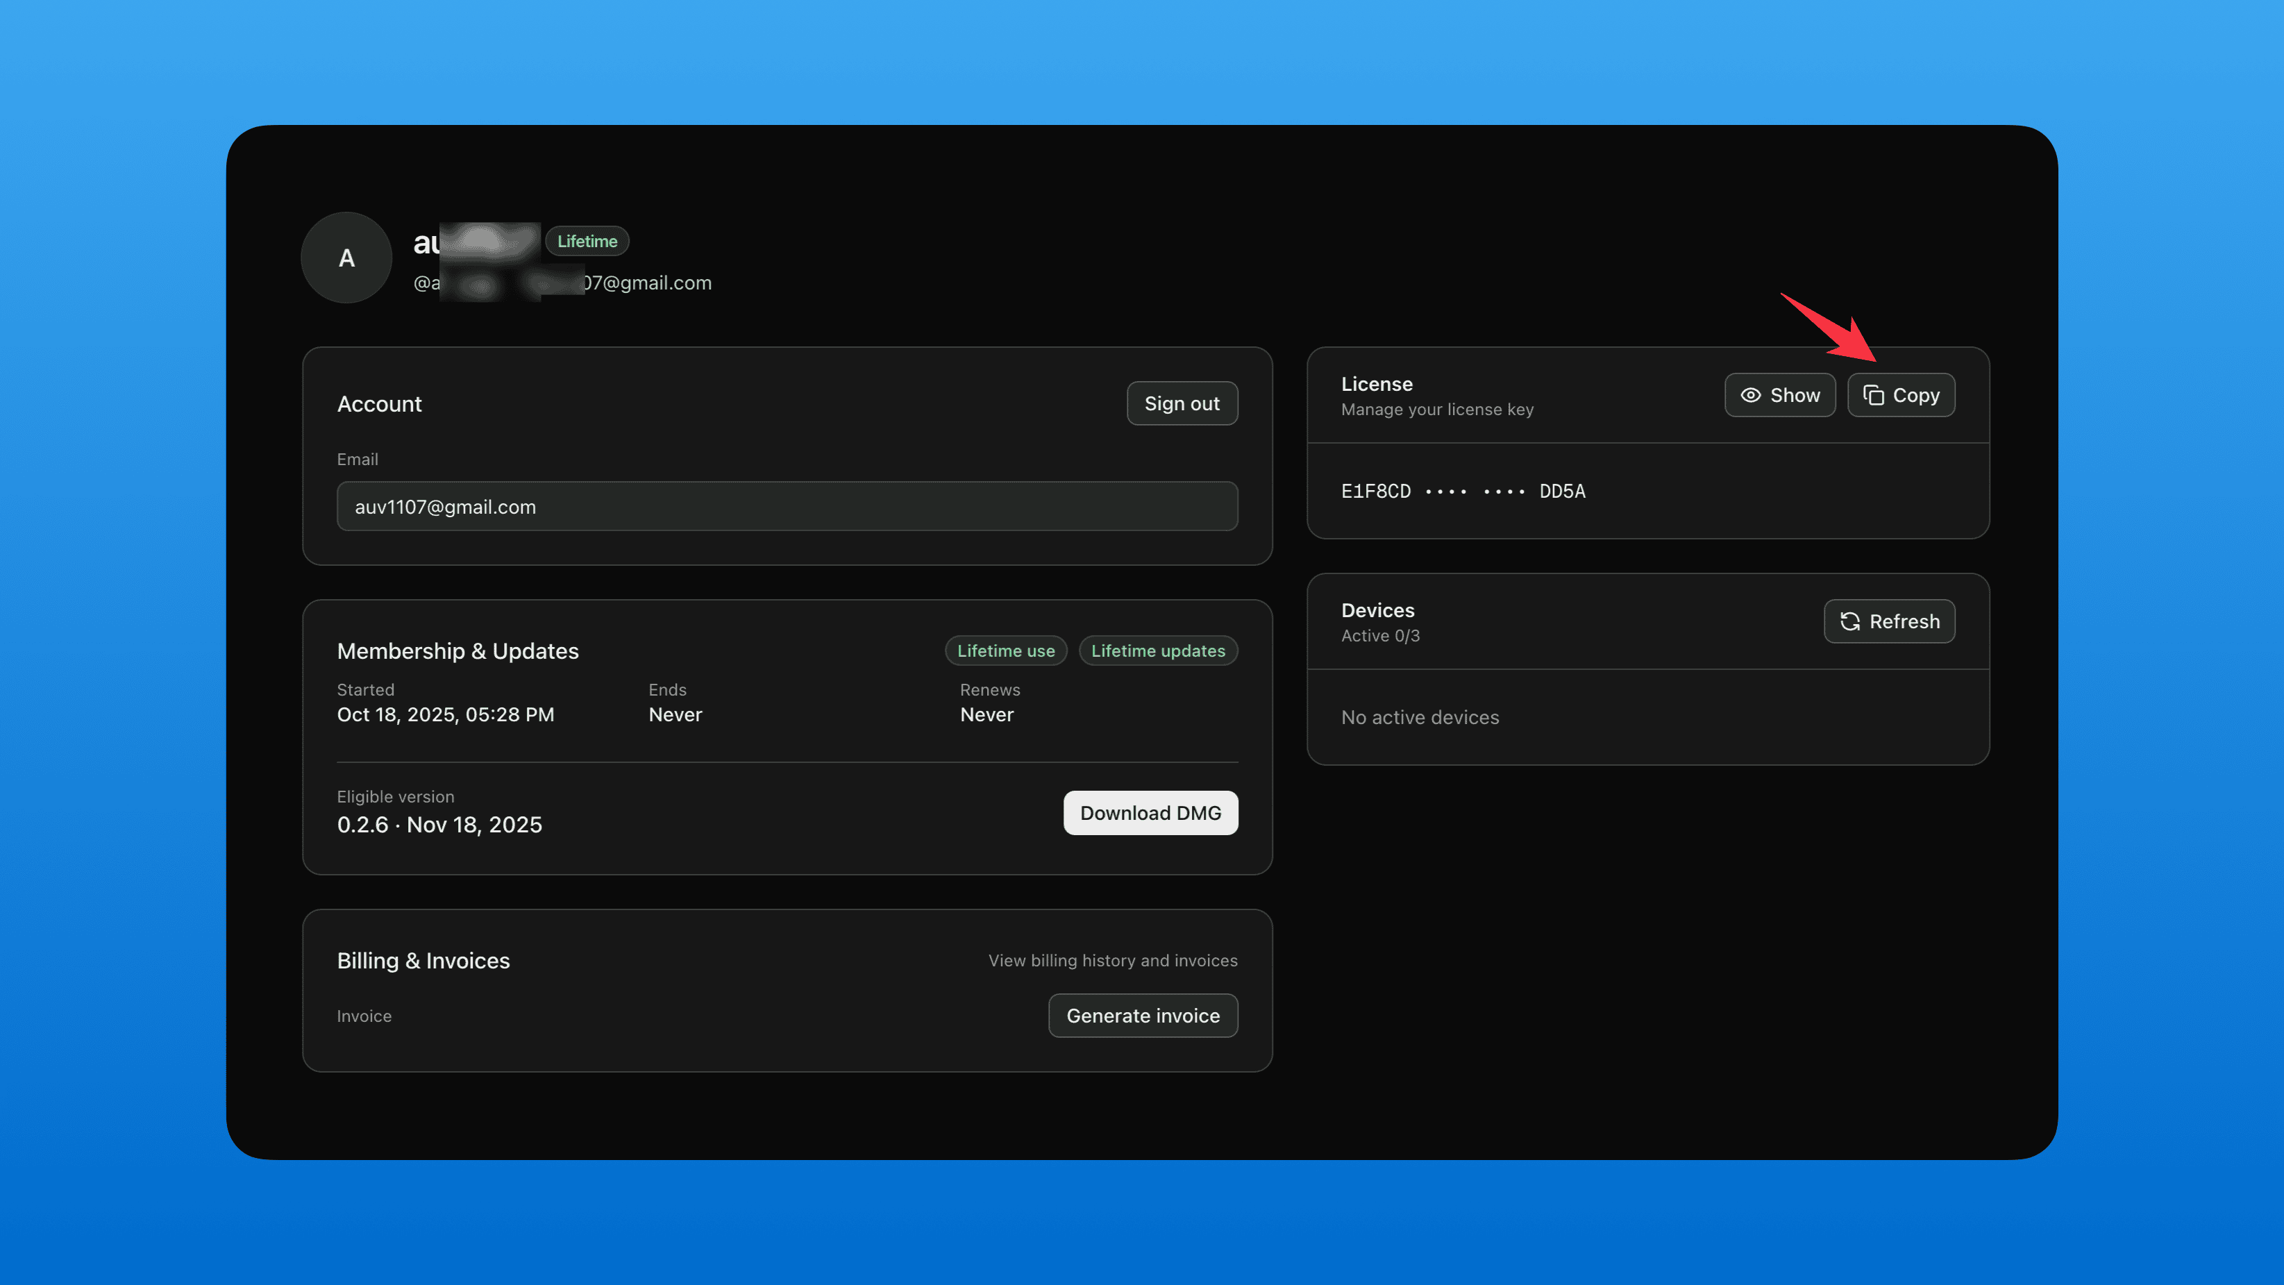Click View billing history and invoices text
This screenshot has height=1285, width=2284.
pyautogui.click(x=1112, y=960)
